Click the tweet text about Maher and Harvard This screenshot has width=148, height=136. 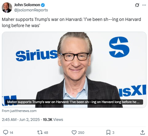point(72,22)
